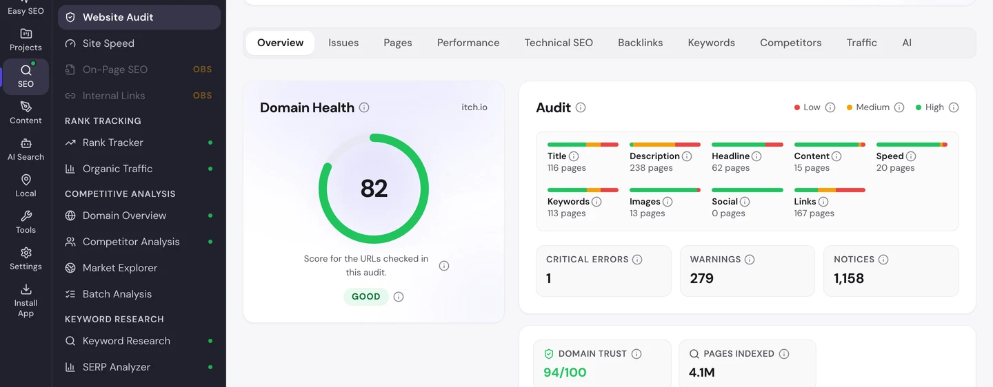Viewport: 993px width, 387px height.
Task: Click info icon beside score description text
Action: 444,266
